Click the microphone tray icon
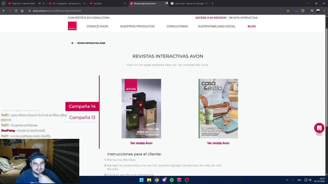328x184 pixels. pos(293,180)
